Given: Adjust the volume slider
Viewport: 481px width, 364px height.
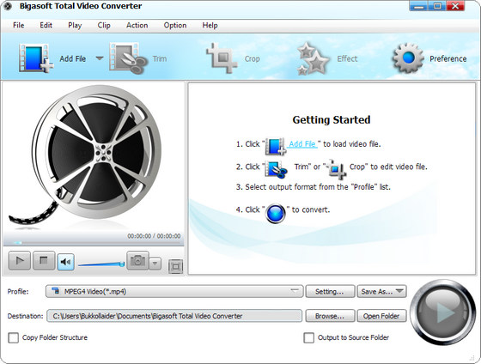Looking at the screenshot, I should click(x=101, y=264).
